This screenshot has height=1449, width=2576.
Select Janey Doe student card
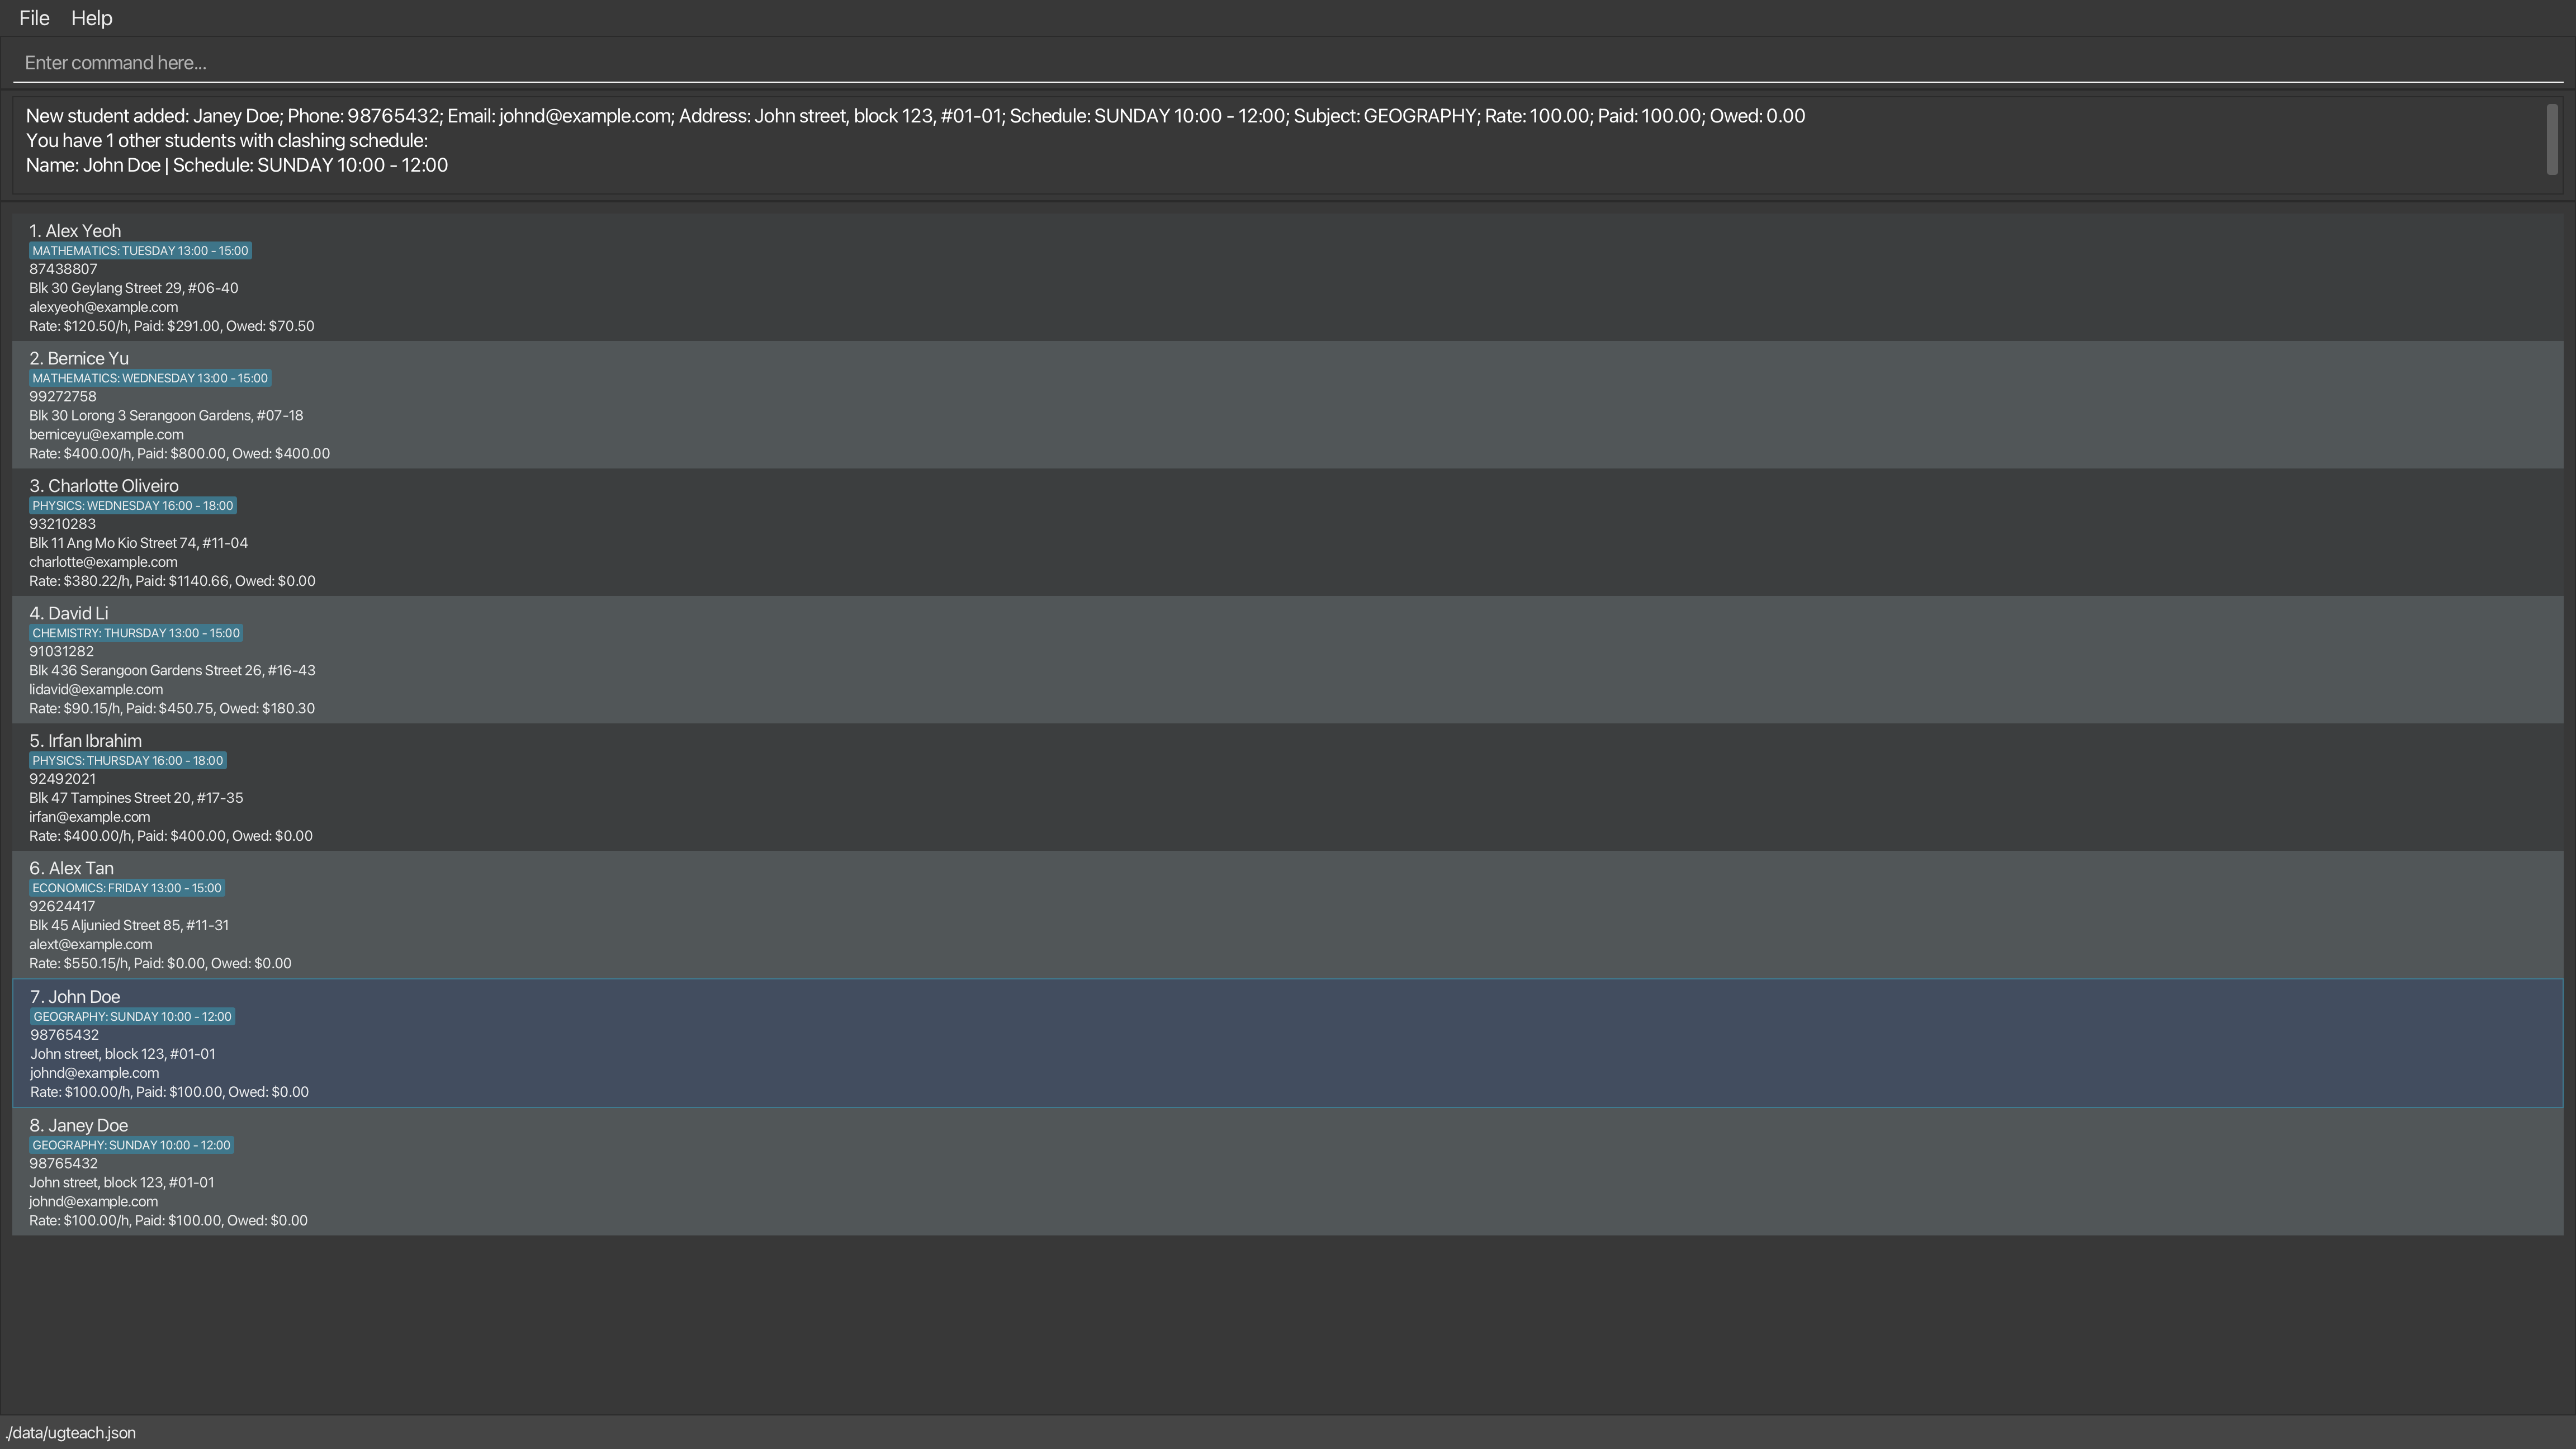coord(1286,1172)
